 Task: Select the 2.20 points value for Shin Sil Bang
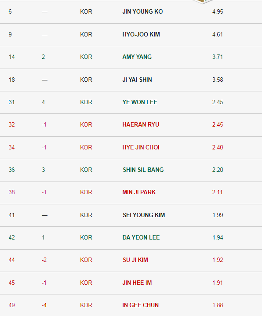coord(218,170)
